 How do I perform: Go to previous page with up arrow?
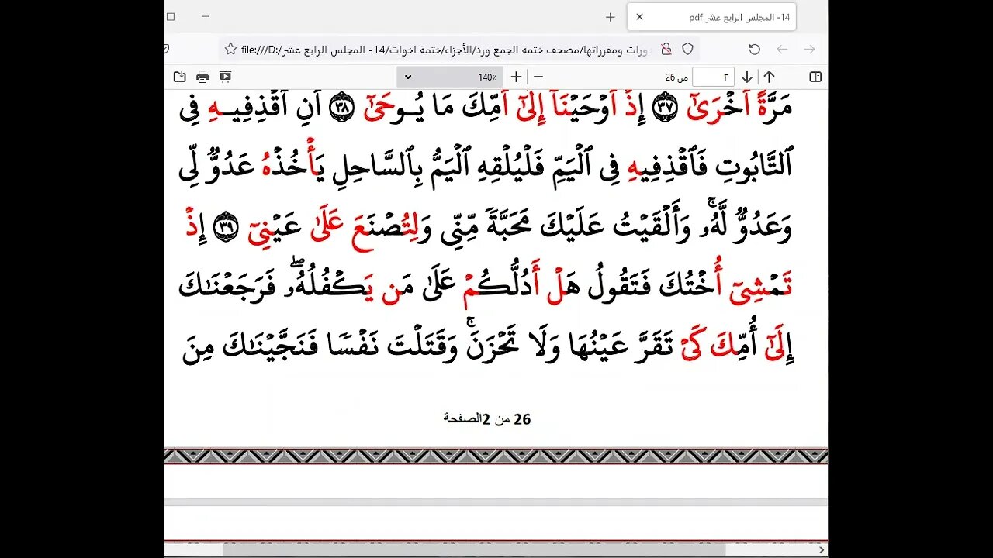769,77
